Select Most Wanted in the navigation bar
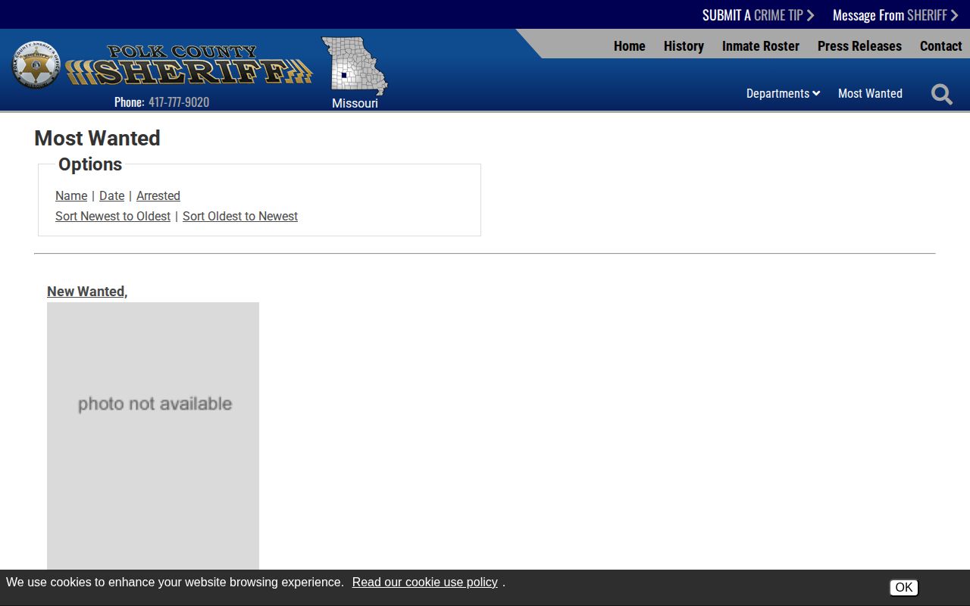The width and height of the screenshot is (970, 606). click(x=870, y=93)
